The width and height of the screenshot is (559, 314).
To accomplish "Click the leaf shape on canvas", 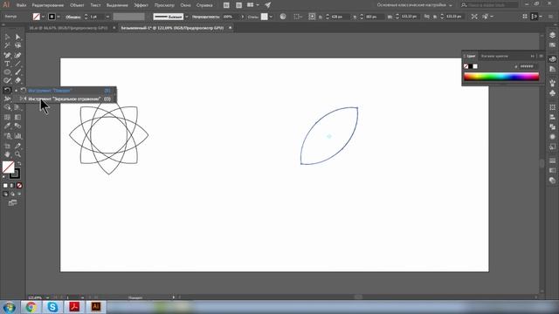I will tap(329, 136).
